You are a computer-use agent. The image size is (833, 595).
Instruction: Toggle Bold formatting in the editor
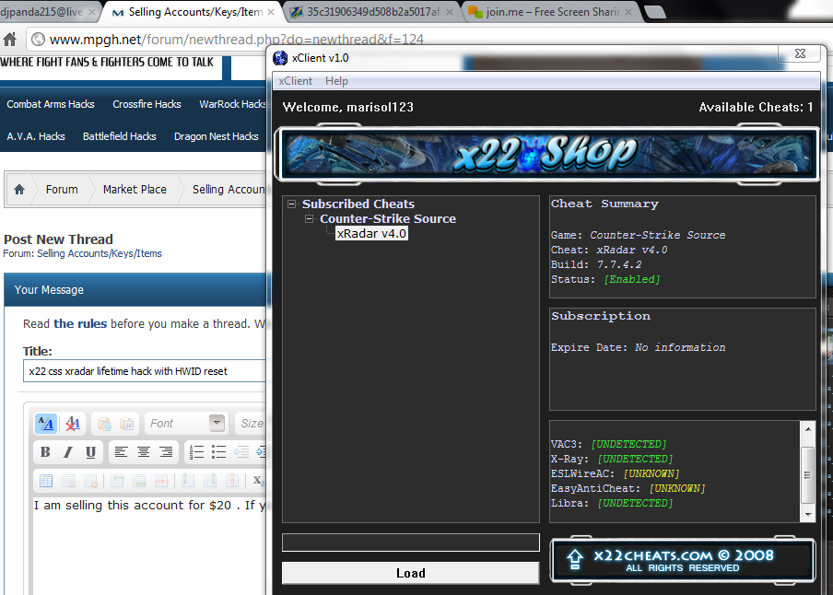point(45,452)
